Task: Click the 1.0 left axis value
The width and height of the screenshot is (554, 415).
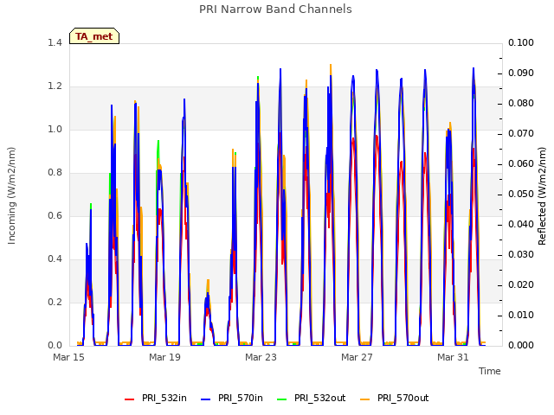Action: (55, 129)
